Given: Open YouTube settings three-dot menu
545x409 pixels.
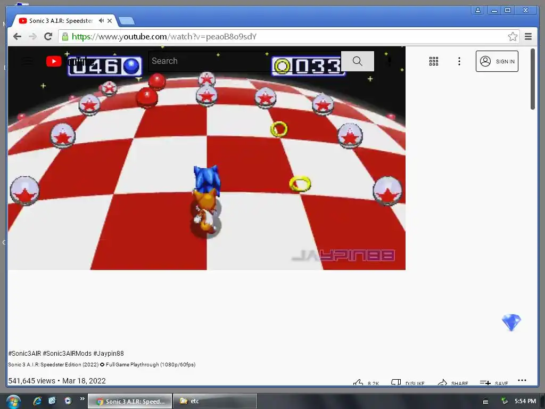Looking at the screenshot, I should [459, 61].
